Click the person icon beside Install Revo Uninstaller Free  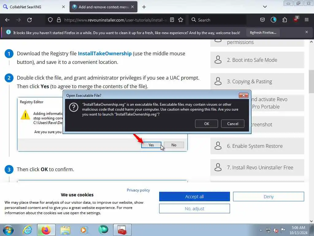point(218,167)
